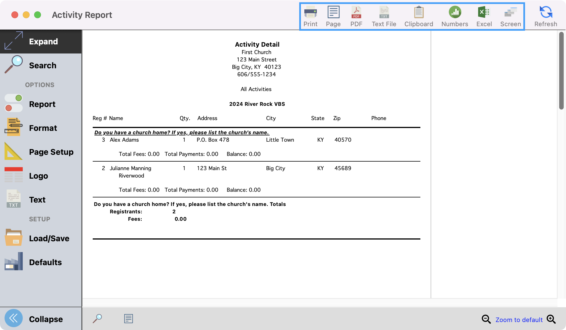Screen dimensions: 566x330
Task: Zoom in using plus magnifier
Action: (551, 319)
